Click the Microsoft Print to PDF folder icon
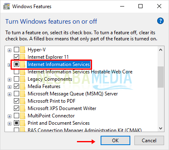The height and width of the screenshot is (150, 169). [22, 101]
